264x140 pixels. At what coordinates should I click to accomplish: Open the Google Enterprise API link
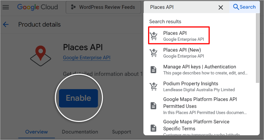click(x=87, y=58)
